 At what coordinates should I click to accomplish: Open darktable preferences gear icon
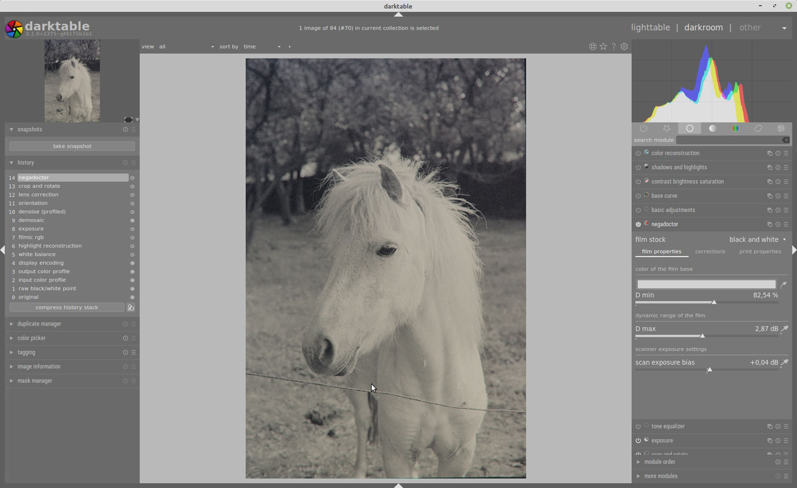tap(624, 46)
